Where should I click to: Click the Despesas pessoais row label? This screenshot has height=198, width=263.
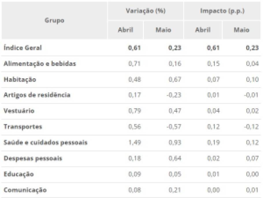[33, 158]
